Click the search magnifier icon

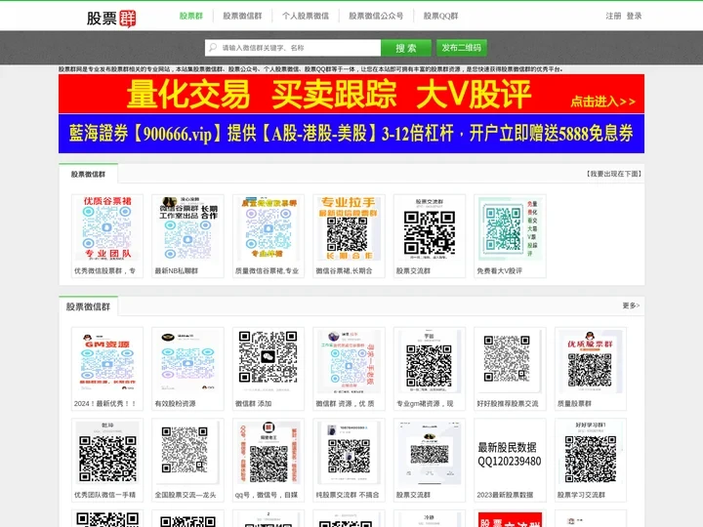coord(213,48)
